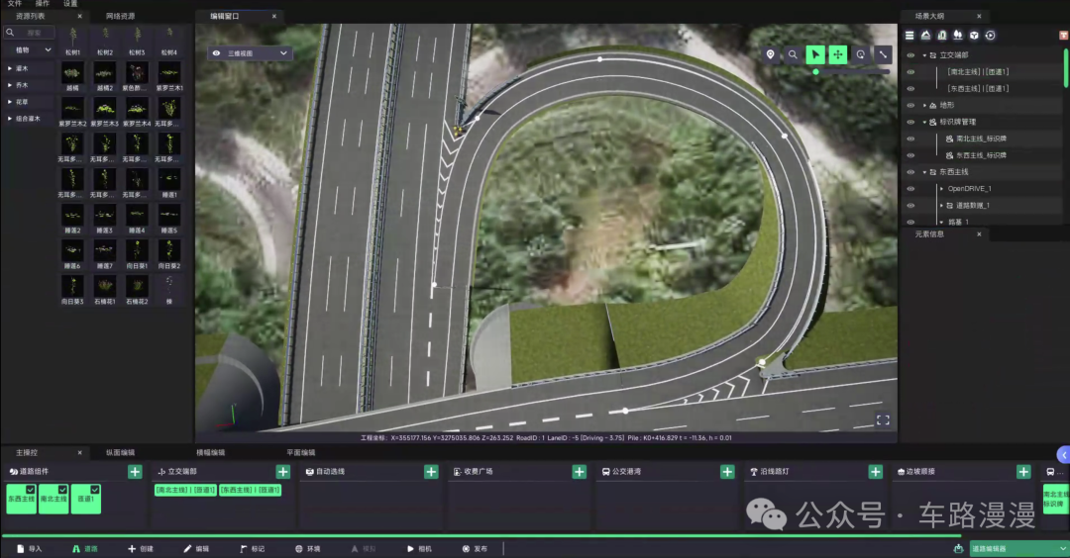This screenshot has width=1070, height=558.
Task: Open the 操作 menu
Action: pos(43,3)
